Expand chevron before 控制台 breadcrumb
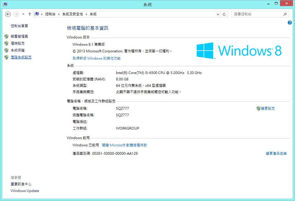This screenshot has width=295, height=201. click(x=42, y=14)
